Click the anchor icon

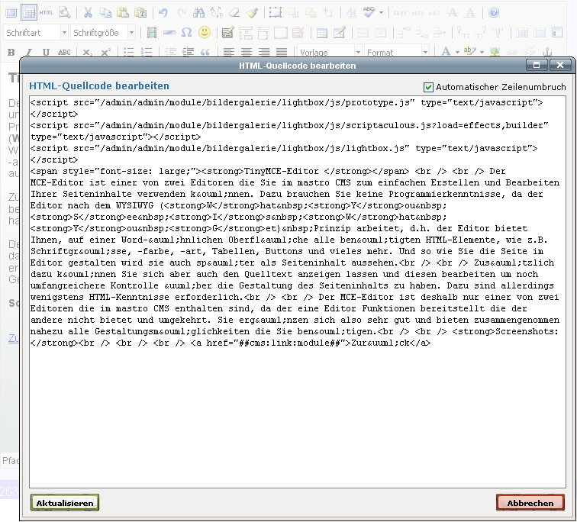point(548,52)
